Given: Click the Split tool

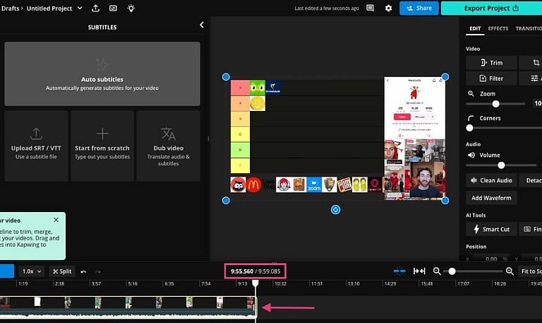Looking at the screenshot, I should (x=62, y=271).
